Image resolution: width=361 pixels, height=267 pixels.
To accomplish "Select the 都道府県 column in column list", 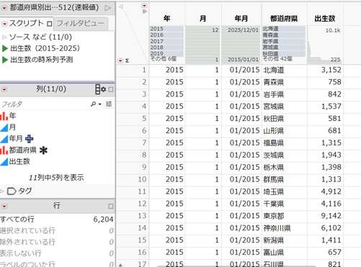I will tap(23, 150).
